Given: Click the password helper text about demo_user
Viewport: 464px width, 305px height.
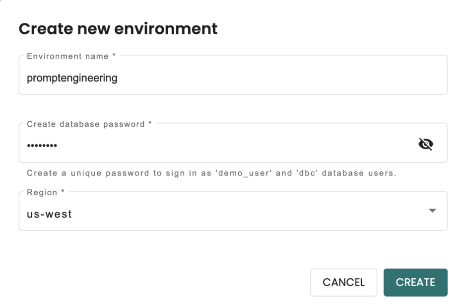Looking at the screenshot, I should (x=211, y=173).
